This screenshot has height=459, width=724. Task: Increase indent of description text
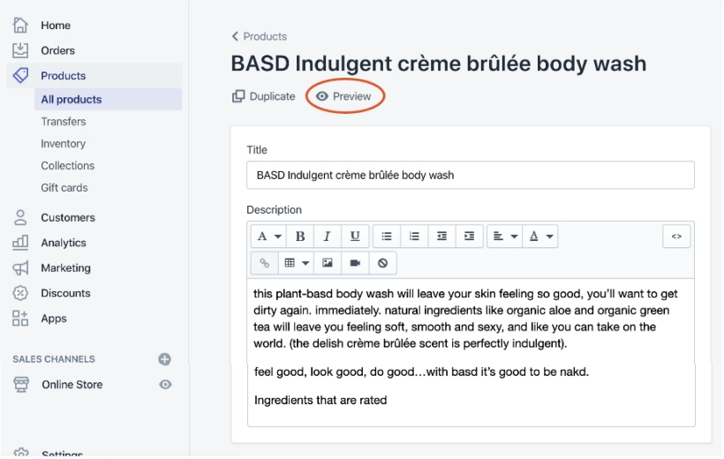click(469, 237)
